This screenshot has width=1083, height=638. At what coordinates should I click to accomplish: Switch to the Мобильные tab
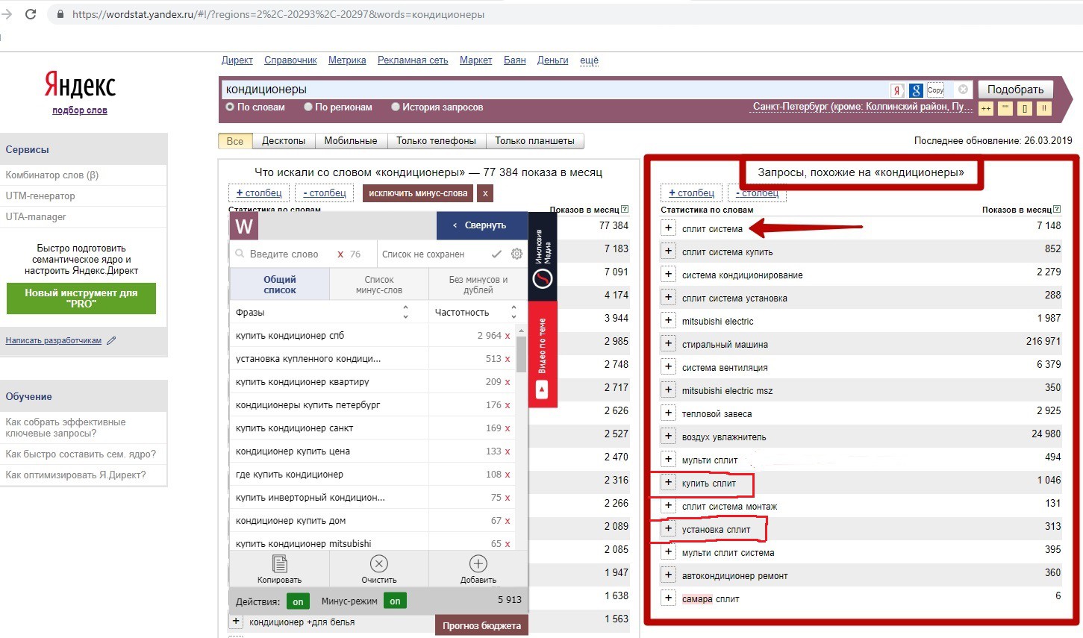pyautogui.click(x=351, y=141)
